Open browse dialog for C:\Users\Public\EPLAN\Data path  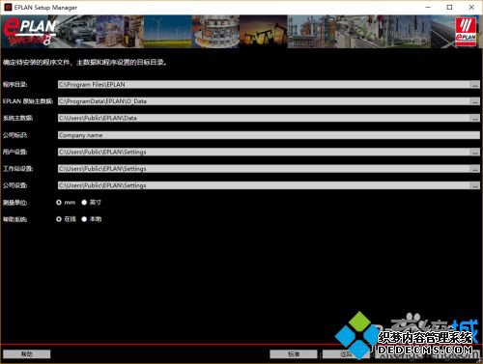click(x=475, y=118)
